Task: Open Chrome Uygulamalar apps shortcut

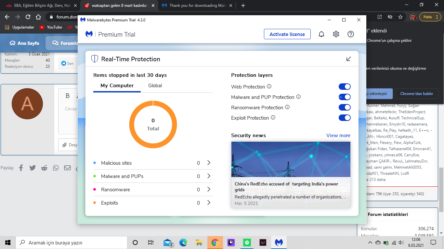Action: [20, 27]
